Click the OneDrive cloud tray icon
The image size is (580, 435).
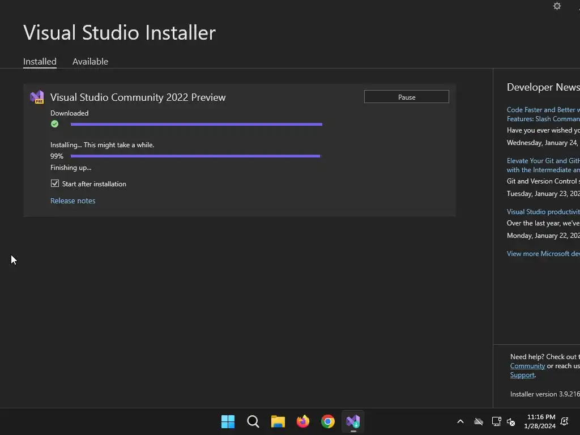479,421
